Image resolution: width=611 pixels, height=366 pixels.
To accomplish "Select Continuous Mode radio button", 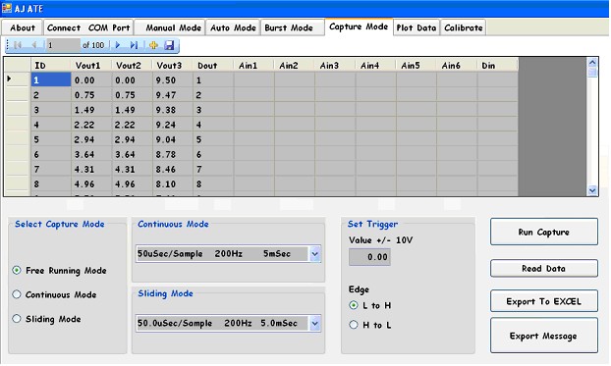I will (17, 294).
